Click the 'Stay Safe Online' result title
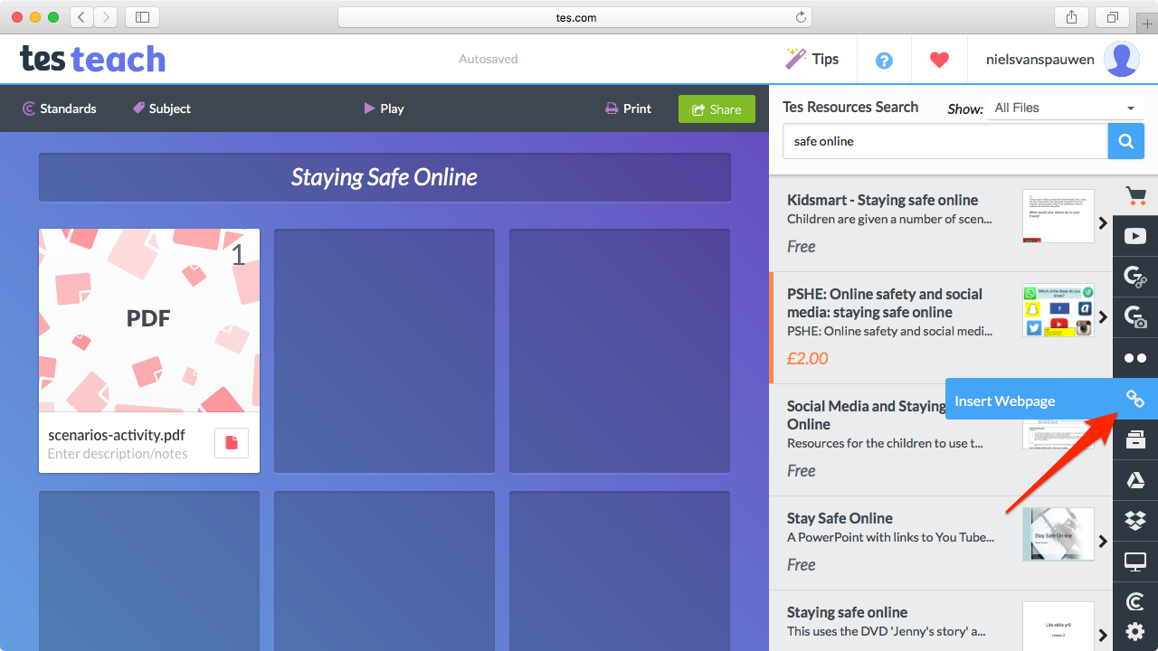The height and width of the screenshot is (651, 1158). [x=840, y=518]
